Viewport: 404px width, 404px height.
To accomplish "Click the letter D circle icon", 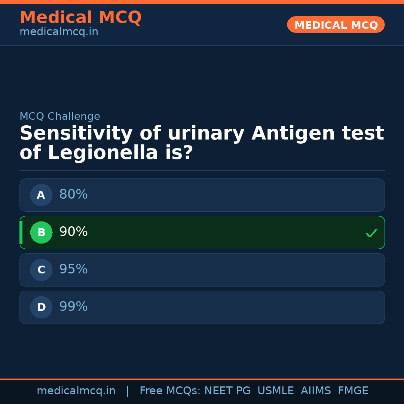I will click(x=41, y=307).
